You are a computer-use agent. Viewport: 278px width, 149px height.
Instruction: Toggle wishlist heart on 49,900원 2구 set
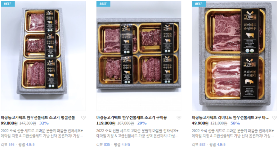click(x=274, y=117)
